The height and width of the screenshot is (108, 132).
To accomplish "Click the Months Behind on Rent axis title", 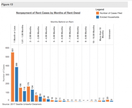I will point(62,22).
